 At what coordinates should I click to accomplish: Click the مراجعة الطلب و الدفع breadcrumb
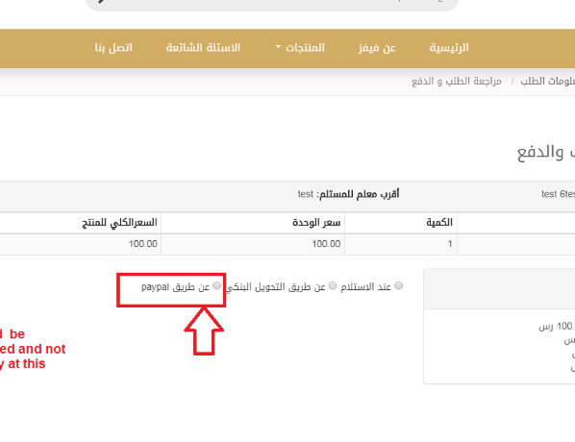coord(456,81)
